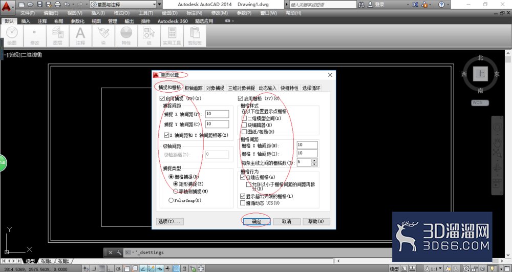Toggle 自适应栅格 checkbox
Image resolution: width=512 pixels, height=272 pixels.
[x=242, y=177]
